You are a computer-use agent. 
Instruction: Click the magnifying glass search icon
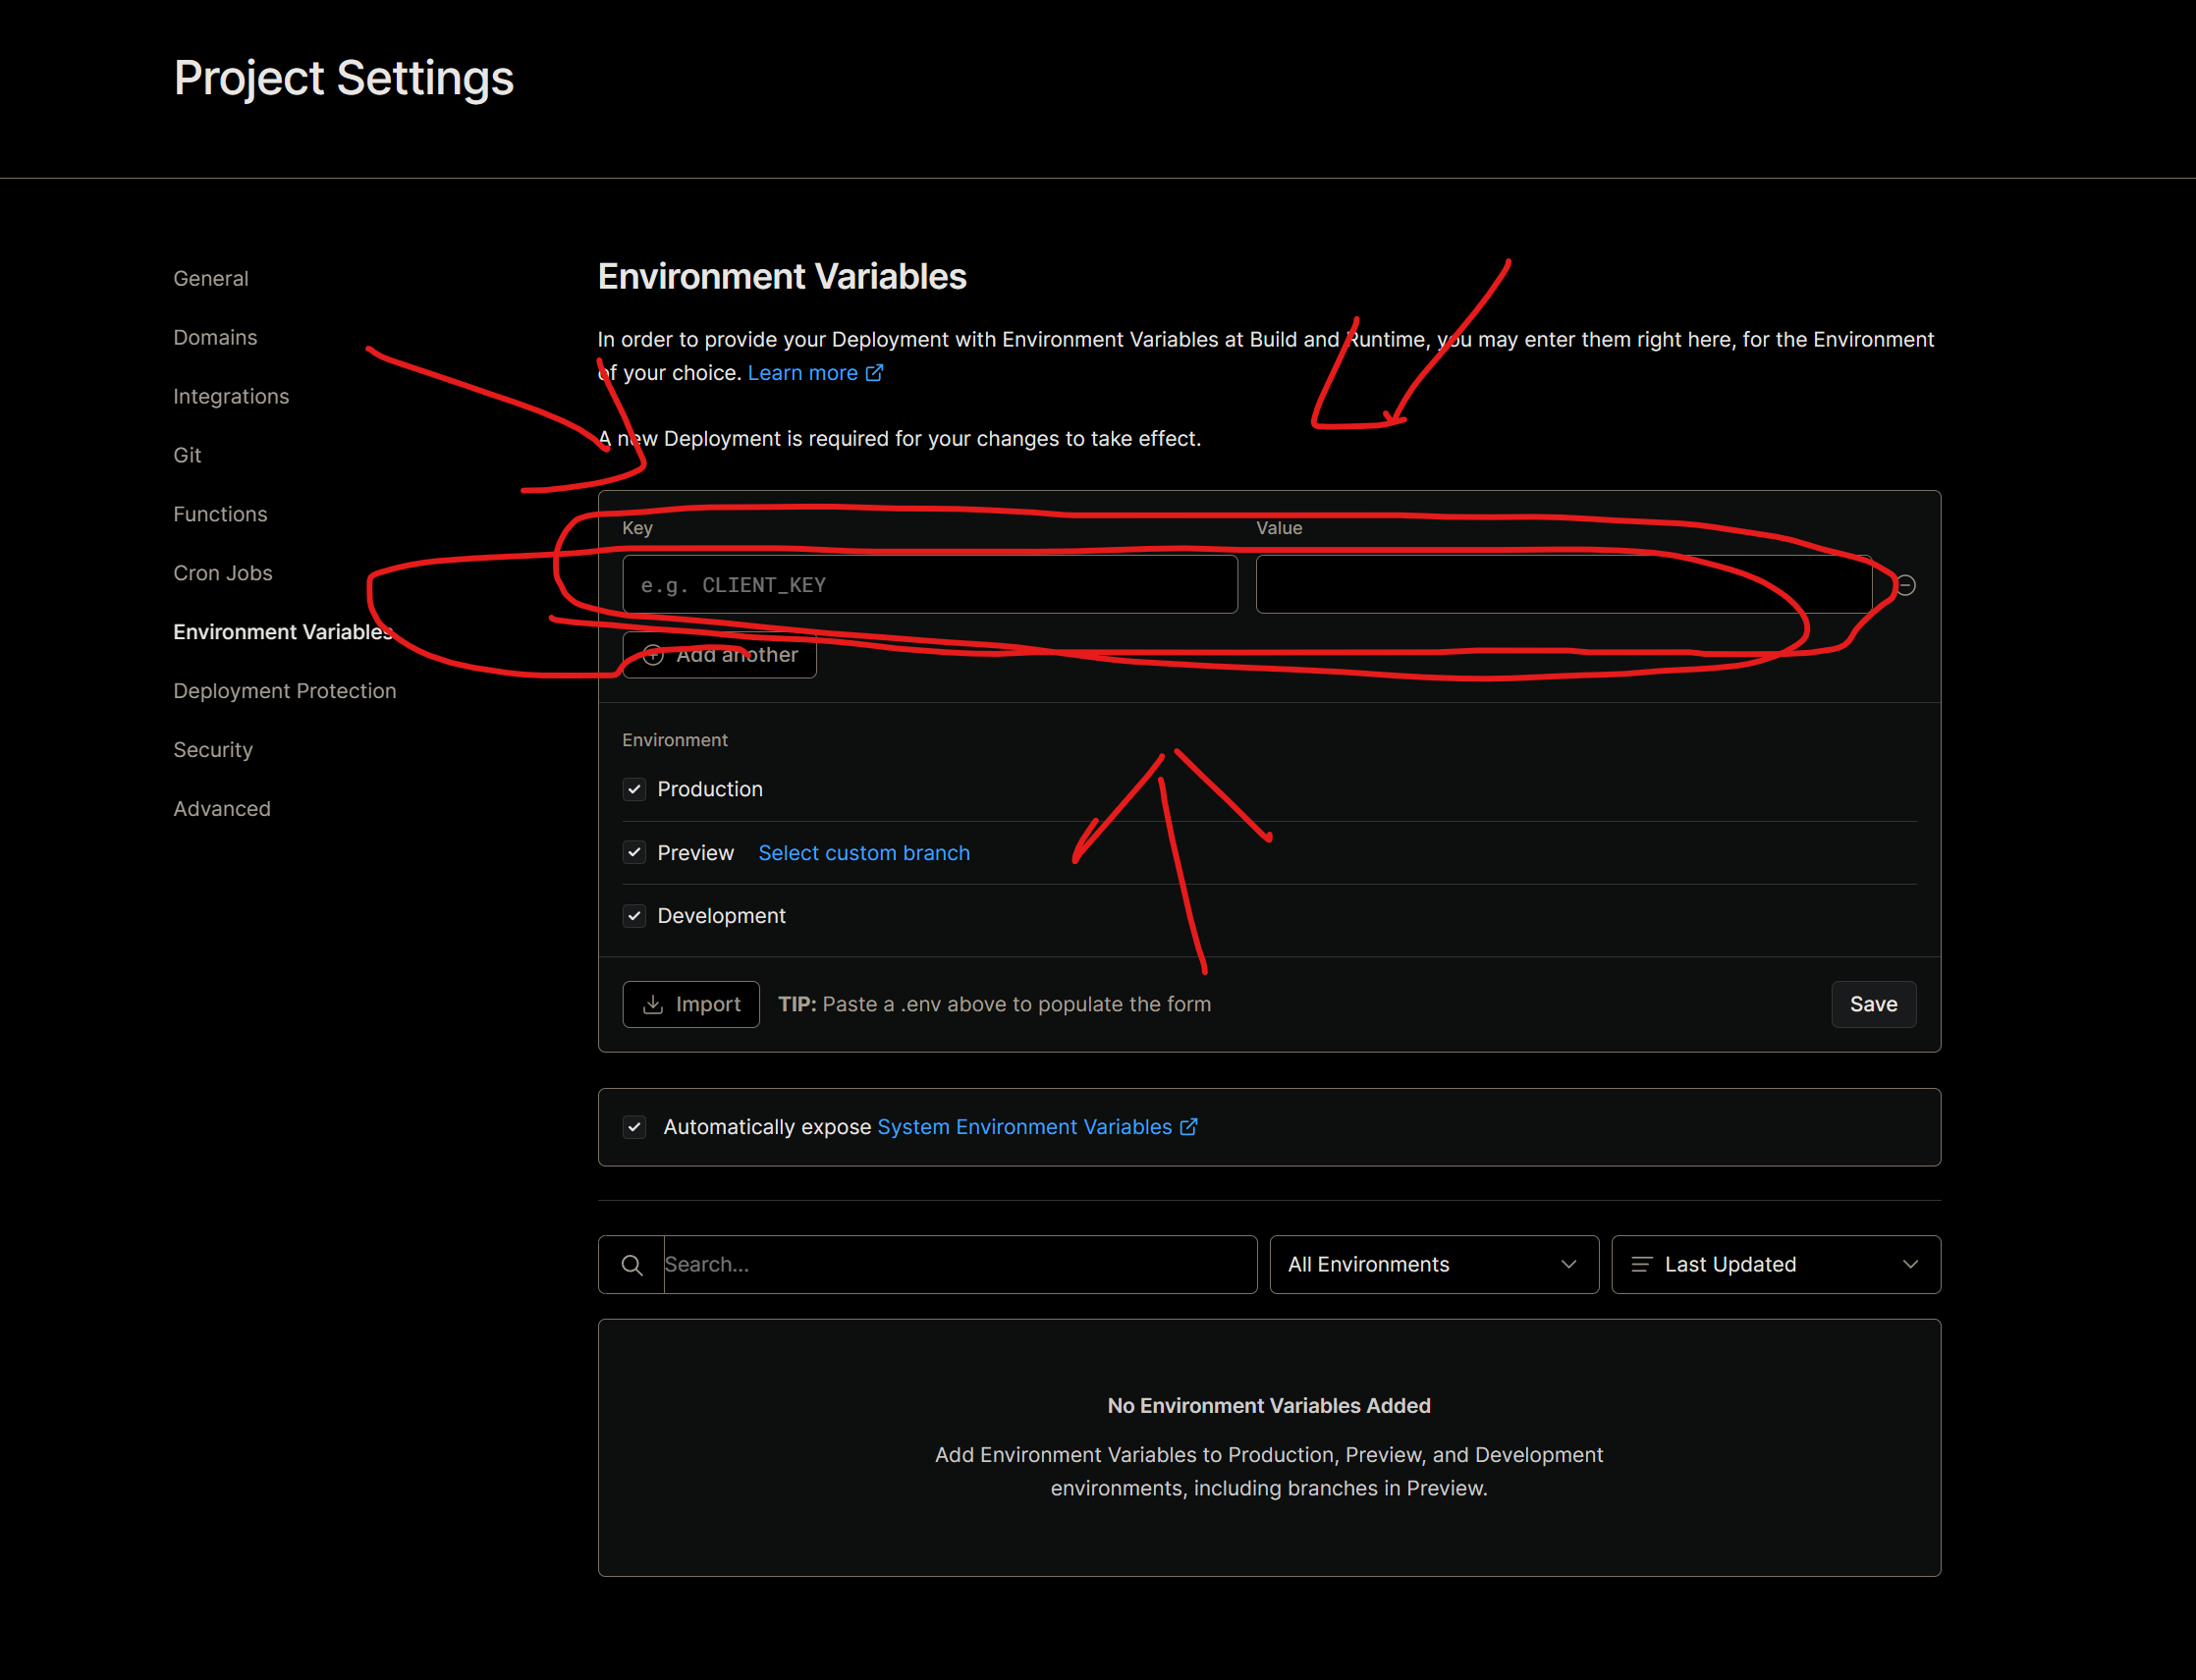[x=632, y=1265]
